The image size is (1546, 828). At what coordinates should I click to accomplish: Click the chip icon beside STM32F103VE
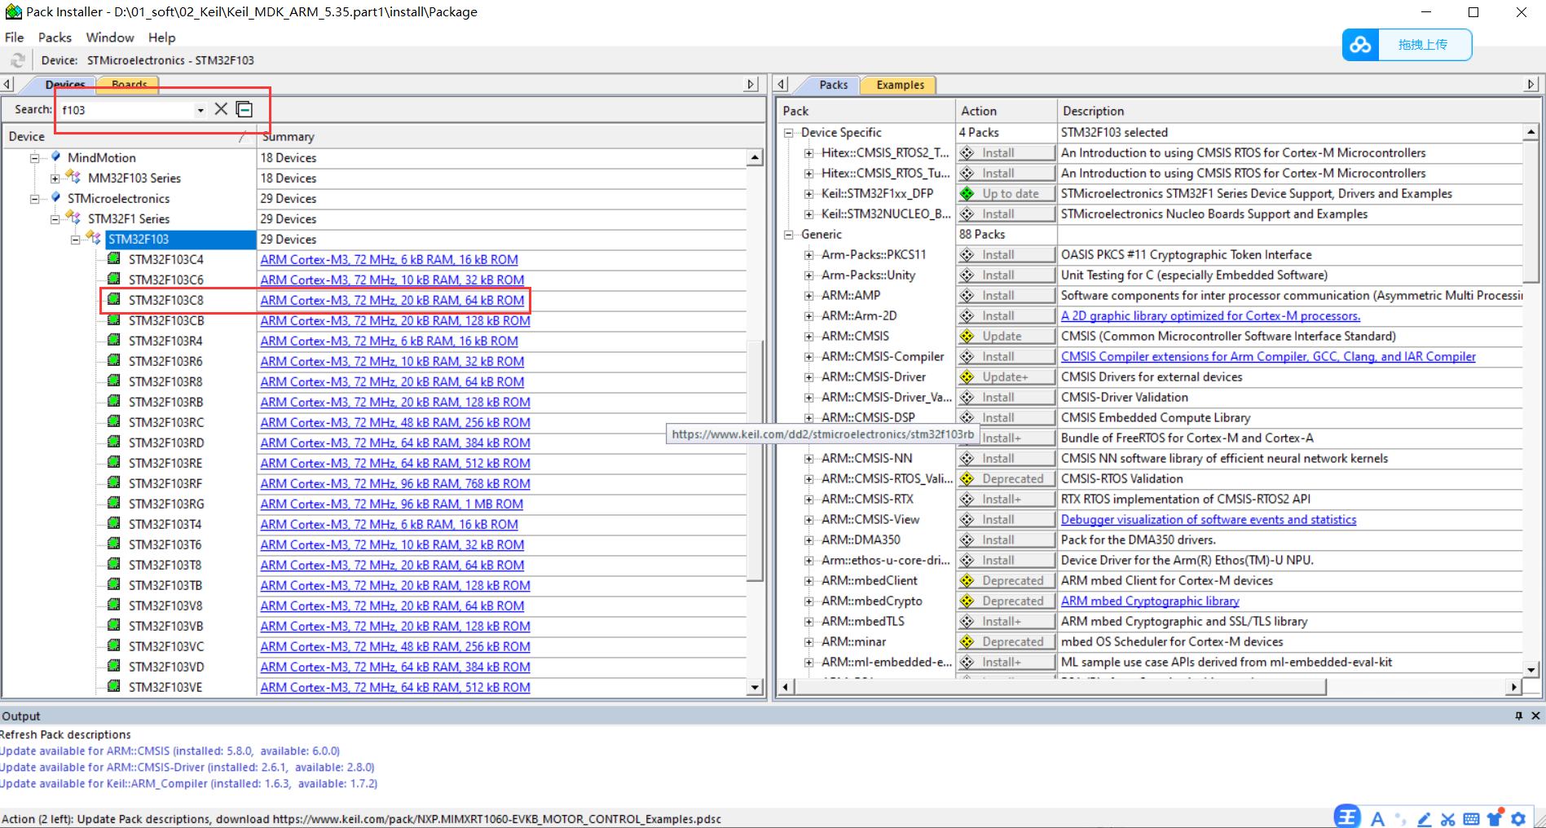click(x=114, y=687)
